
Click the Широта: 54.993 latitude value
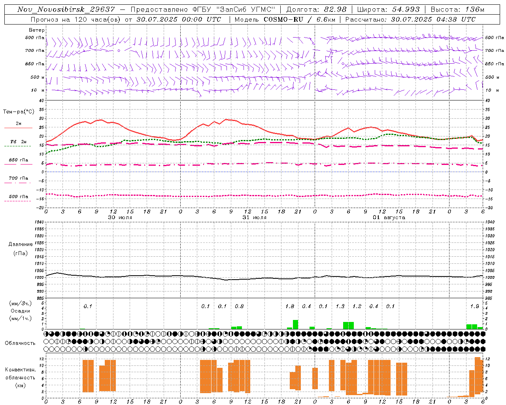(x=389, y=9)
